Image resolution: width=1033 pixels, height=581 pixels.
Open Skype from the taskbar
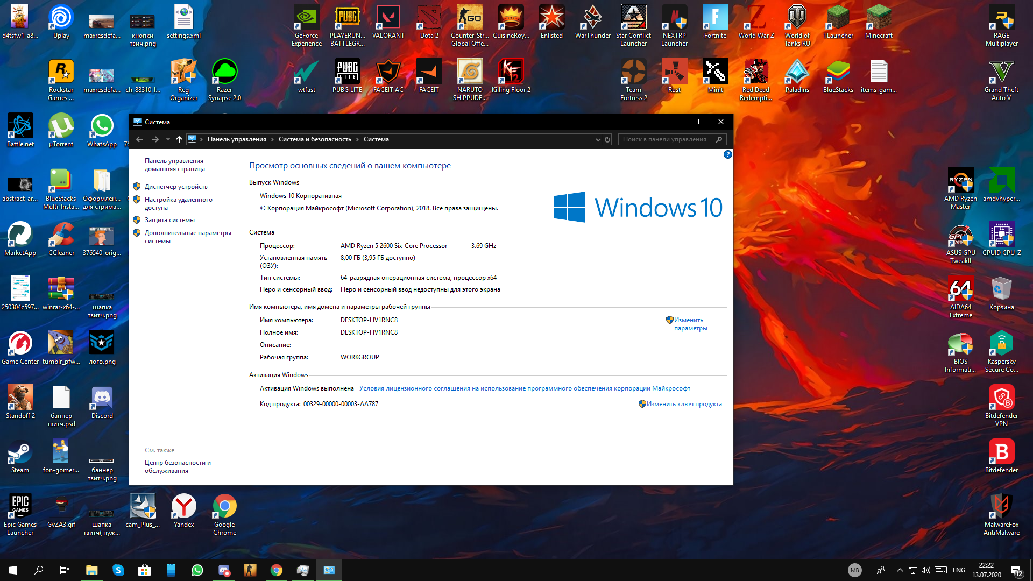coord(118,570)
